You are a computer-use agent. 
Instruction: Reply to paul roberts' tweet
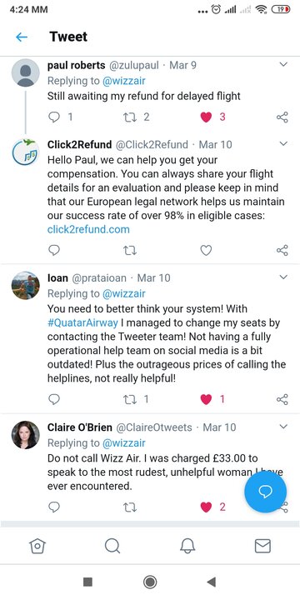point(54,117)
